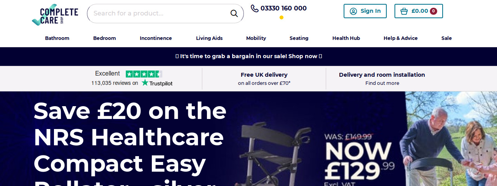This screenshot has height=186, width=497.
Task: Click the basket item count badge
Action: (x=433, y=11)
